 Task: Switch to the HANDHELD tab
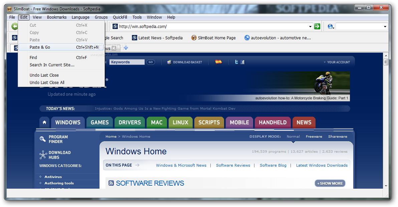tap(272, 122)
